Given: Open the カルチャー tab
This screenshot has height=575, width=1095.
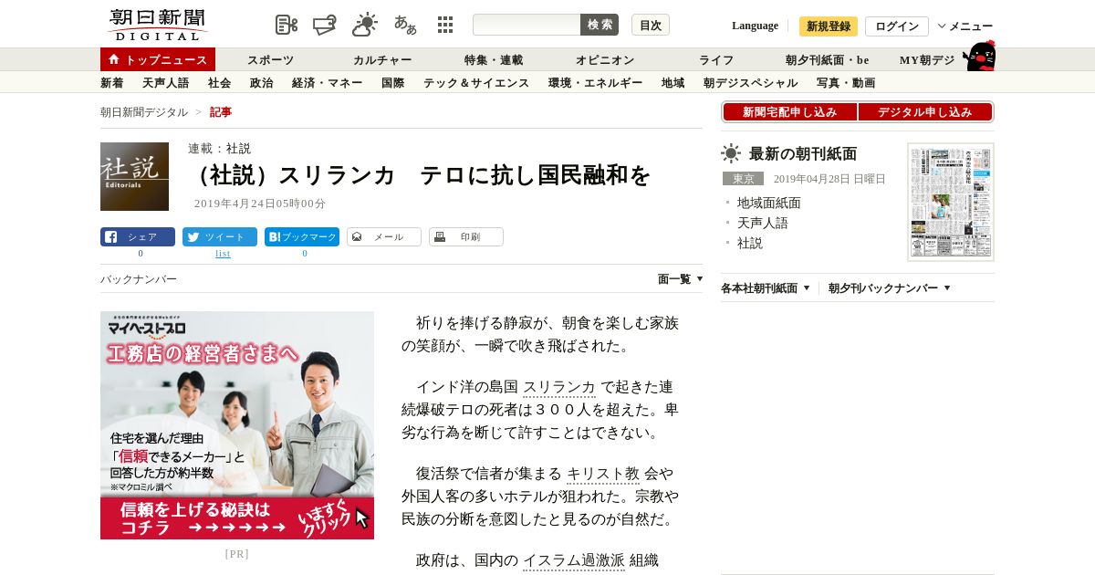Looking at the screenshot, I should click(382, 60).
